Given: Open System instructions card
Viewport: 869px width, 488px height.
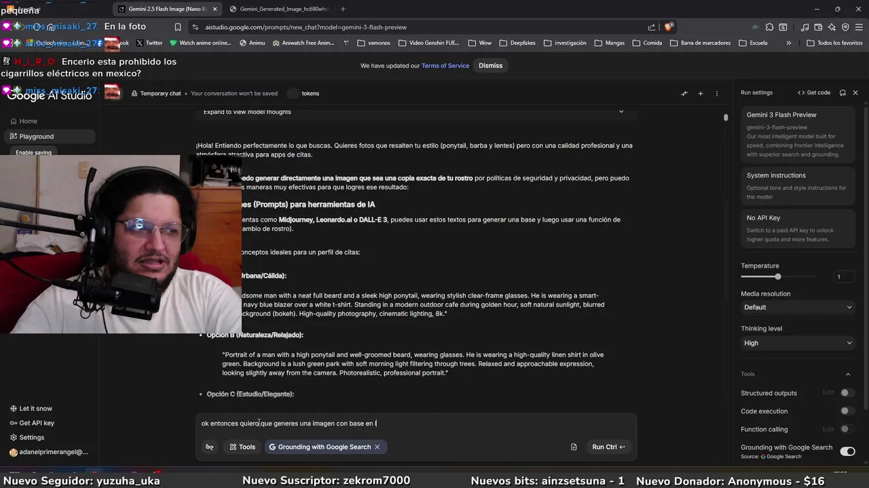Looking at the screenshot, I should point(798,185).
